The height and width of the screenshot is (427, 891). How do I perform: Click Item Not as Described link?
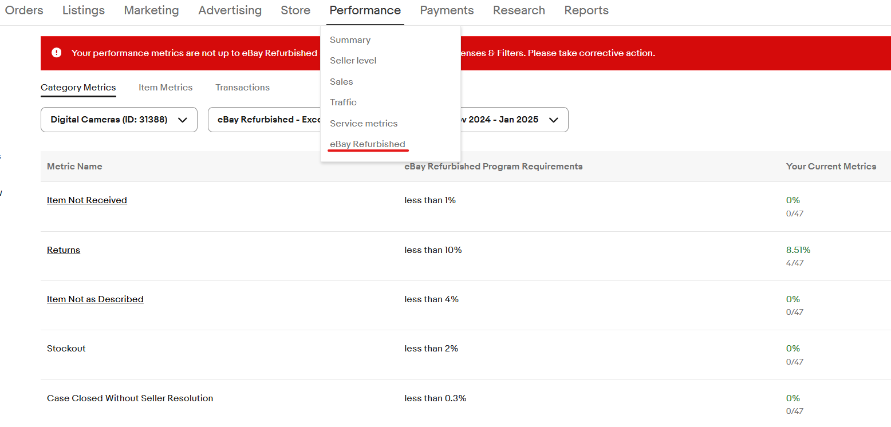(95, 299)
